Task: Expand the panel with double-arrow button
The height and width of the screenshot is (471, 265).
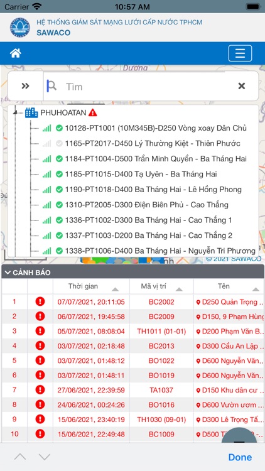Action: (x=26, y=86)
